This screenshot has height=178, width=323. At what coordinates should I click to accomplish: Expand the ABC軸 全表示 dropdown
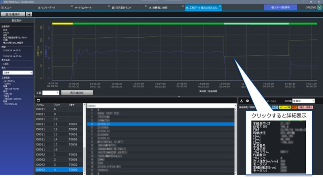pos(303,101)
